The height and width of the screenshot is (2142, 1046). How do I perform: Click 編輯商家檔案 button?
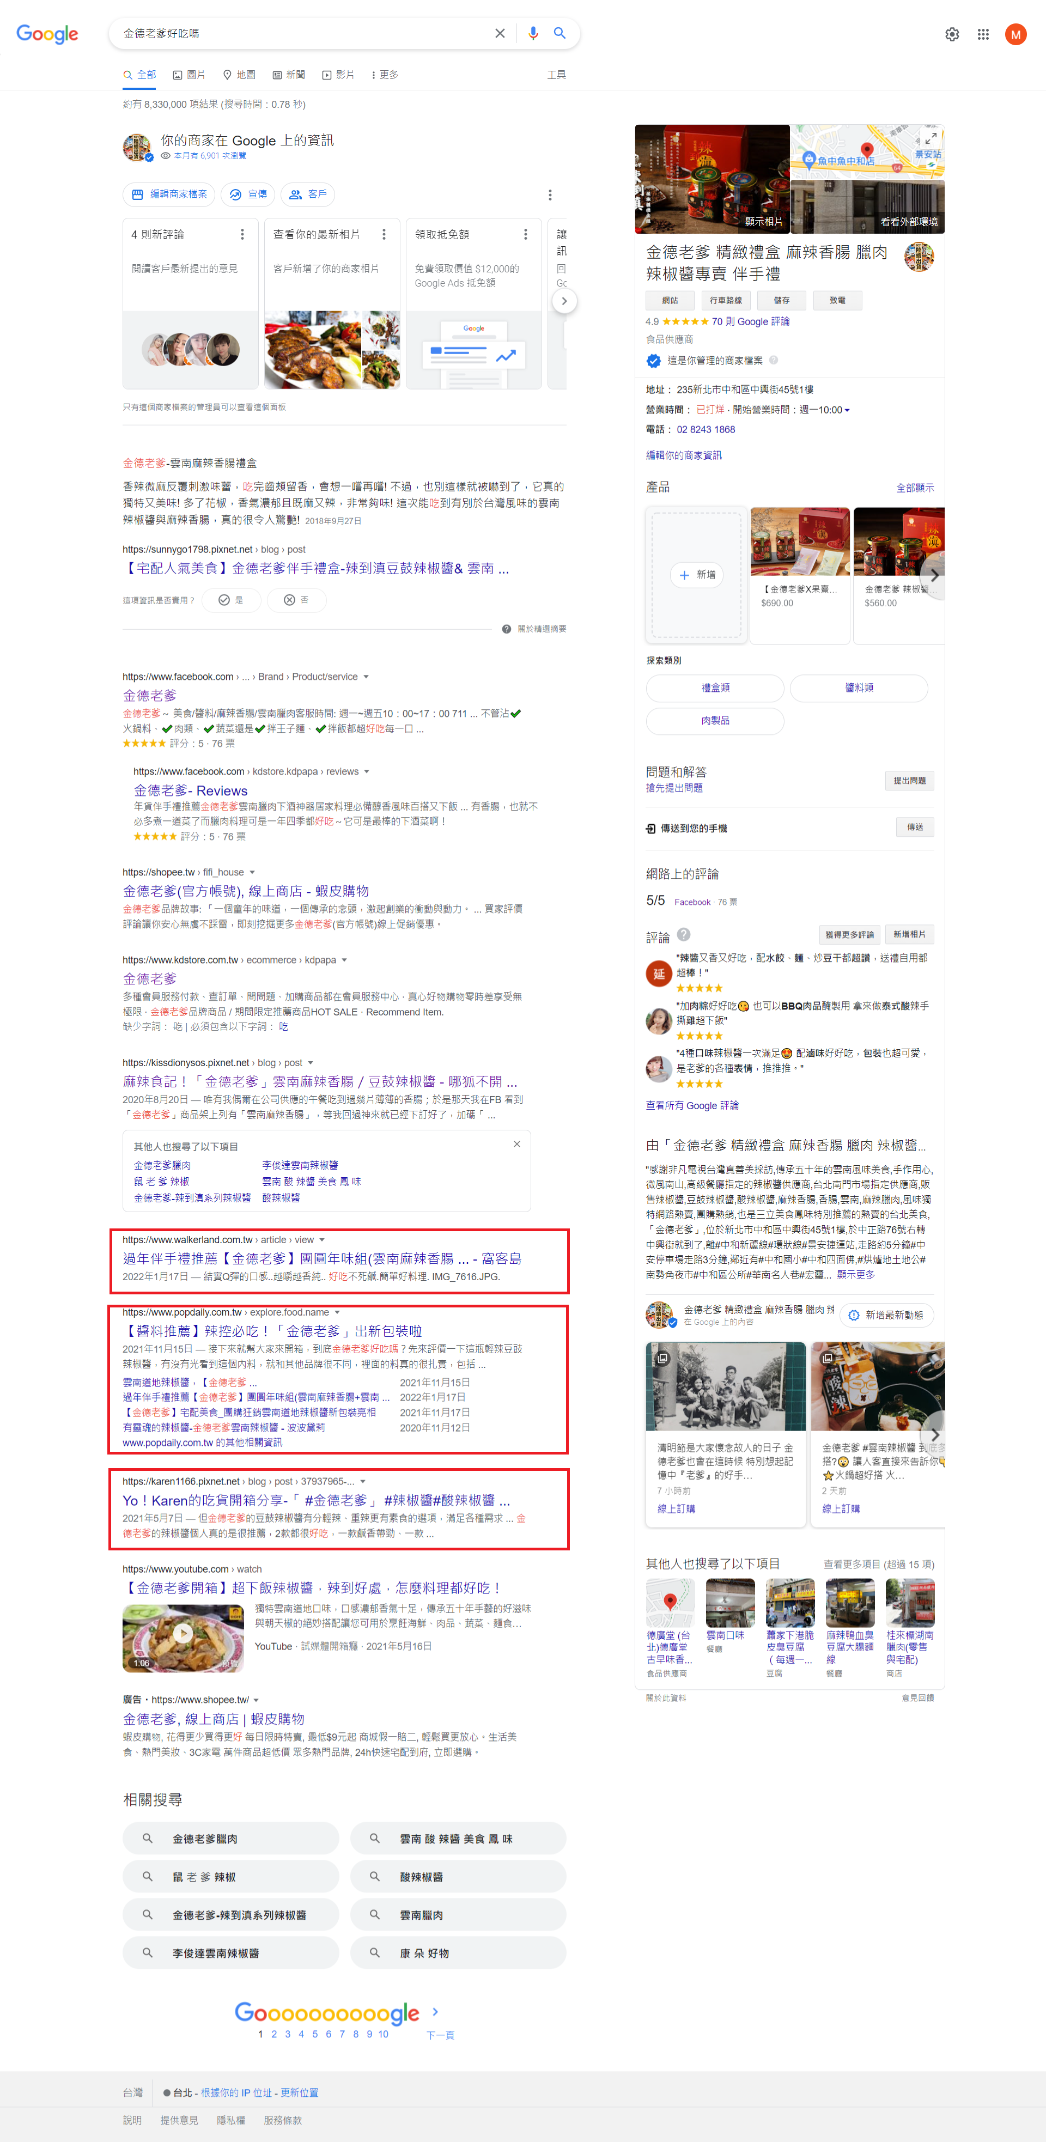click(169, 194)
